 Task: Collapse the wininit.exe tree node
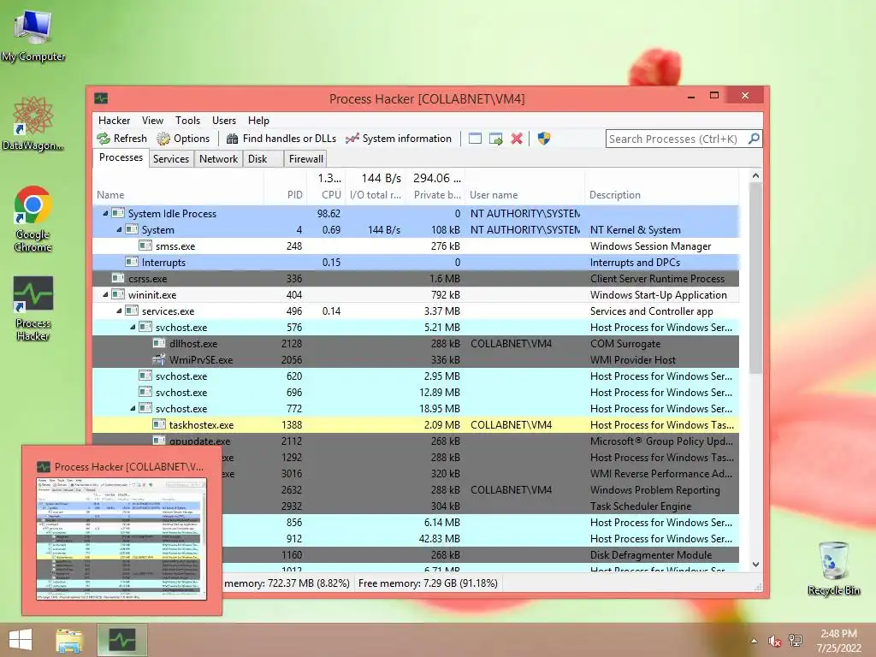(x=105, y=294)
